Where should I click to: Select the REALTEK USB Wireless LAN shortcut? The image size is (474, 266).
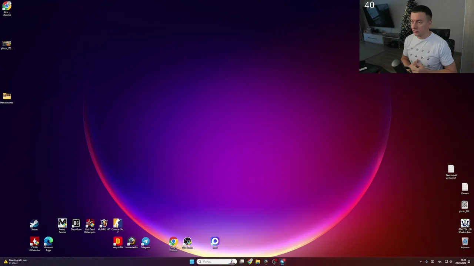[465, 226]
